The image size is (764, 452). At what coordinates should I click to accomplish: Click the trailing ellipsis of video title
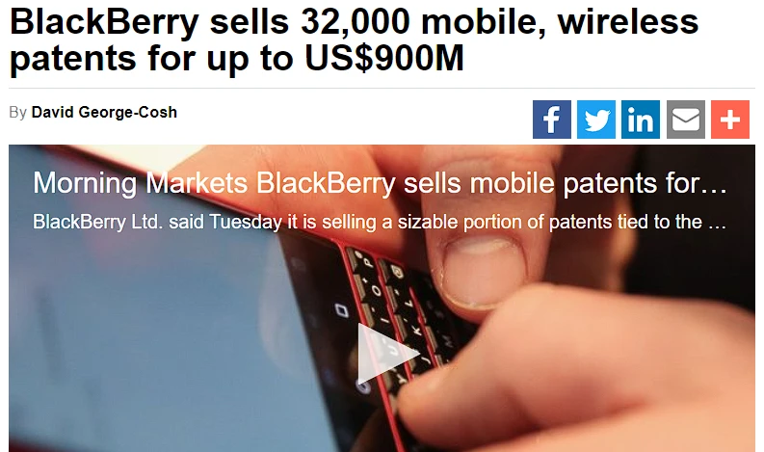click(715, 186)
